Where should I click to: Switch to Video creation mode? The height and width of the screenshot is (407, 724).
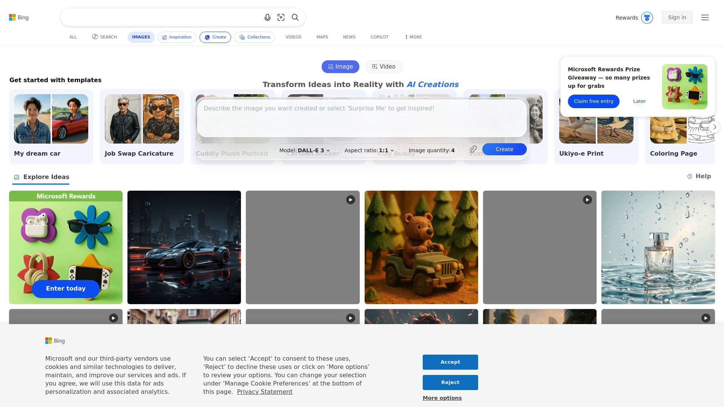point(383,67)
